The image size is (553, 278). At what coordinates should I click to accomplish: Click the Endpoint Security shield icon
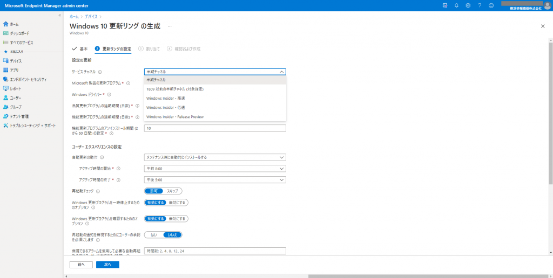click(x=5, y=79)
